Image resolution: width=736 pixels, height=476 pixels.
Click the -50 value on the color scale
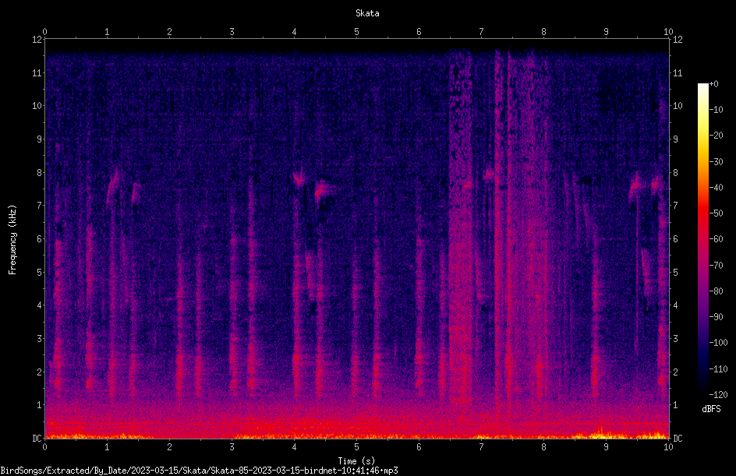[x=716, y=213]
